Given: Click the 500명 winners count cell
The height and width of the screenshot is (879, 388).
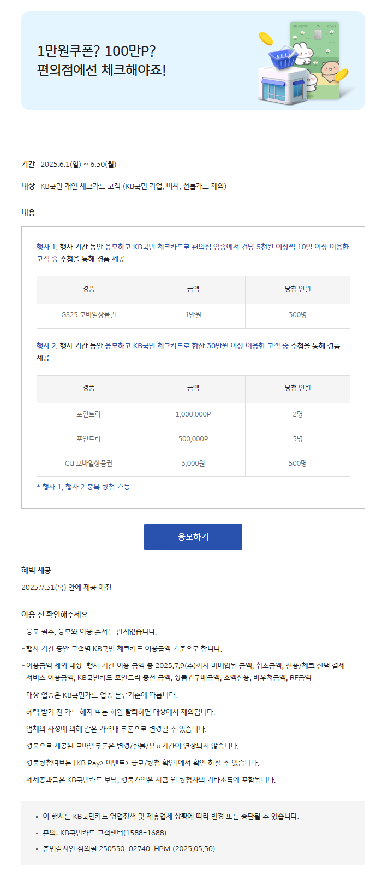Looking at the screenshot, I should 297,464.
